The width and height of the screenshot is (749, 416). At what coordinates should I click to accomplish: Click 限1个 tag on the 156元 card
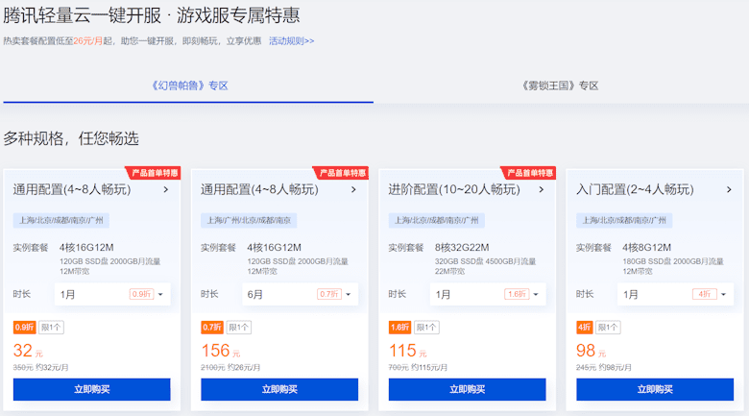click(239, 328)
